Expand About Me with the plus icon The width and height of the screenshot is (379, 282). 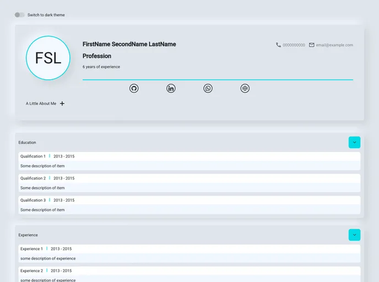pyautogui.click(x=62, y=104)
